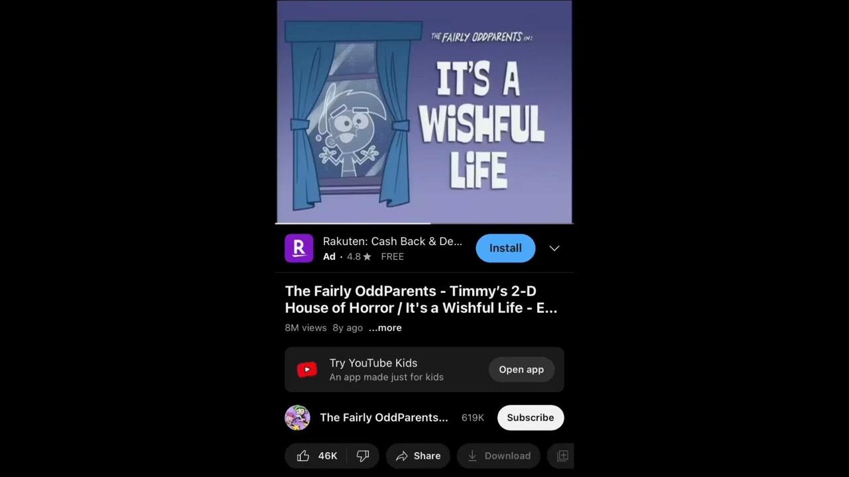849x477 pixels.
Task: Tap the Rakuten: Cash Back ad title
Action: (x=393, y=242)
